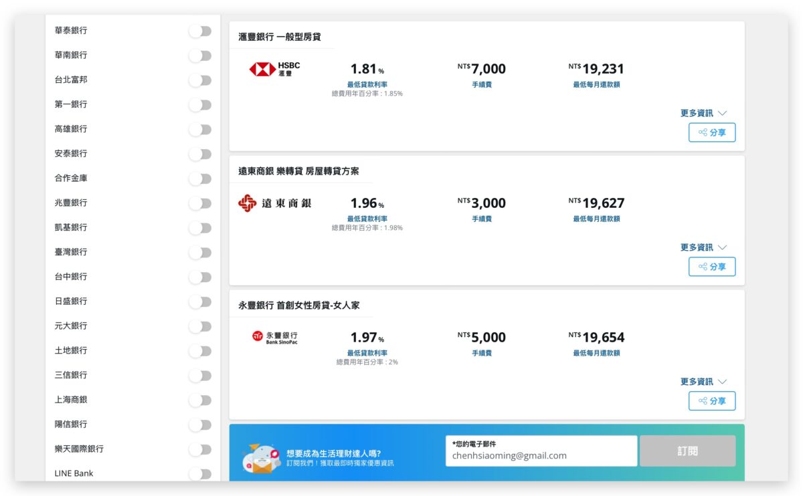803x496 pixels.
Task: Click the 永豐銀行 Bank SinoPac logo
Action: pyautogui.click(x=275, y=338)
